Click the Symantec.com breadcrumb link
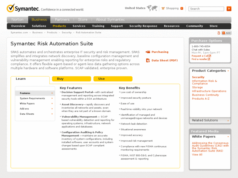Viewport: 238px width, 178px height. click(x=19, y=33)
